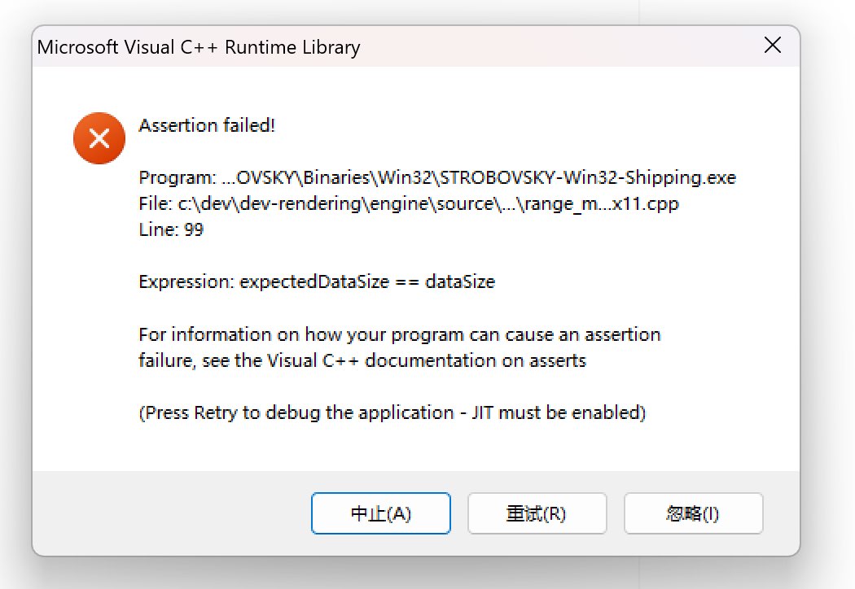
Task: Select the Program path line
Action: tap(437, 177)
